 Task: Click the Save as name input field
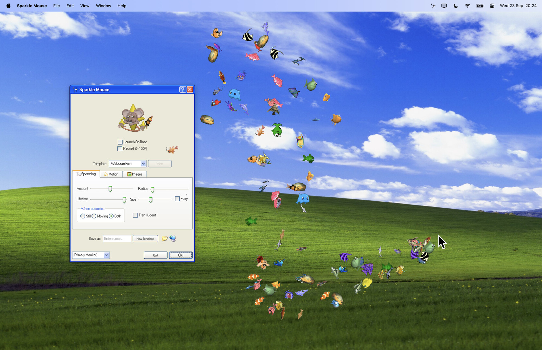117,239
